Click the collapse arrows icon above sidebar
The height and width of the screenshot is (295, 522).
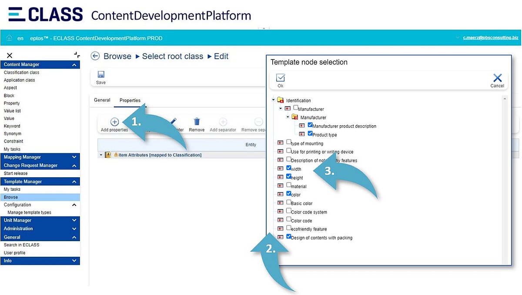point(77,55)
